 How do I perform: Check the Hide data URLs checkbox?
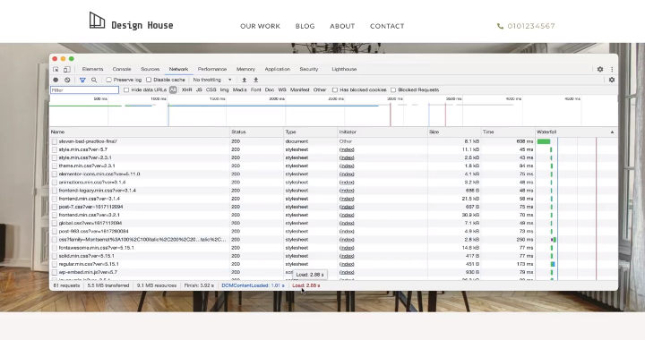126,90
